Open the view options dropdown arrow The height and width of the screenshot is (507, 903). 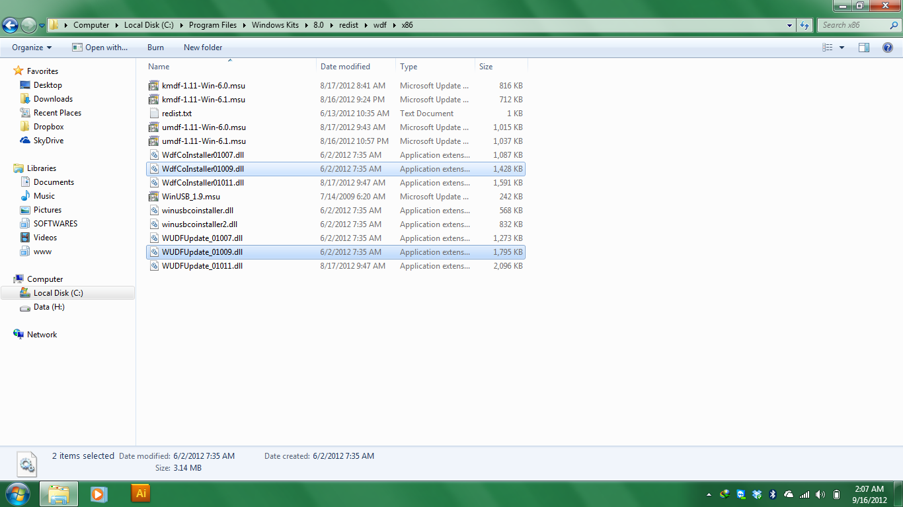pos(842,48)
